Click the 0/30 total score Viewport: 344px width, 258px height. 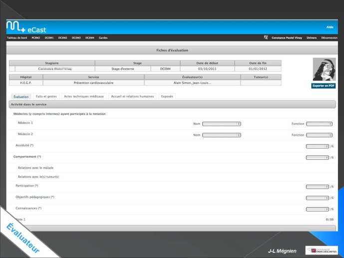tap(330, 220)
